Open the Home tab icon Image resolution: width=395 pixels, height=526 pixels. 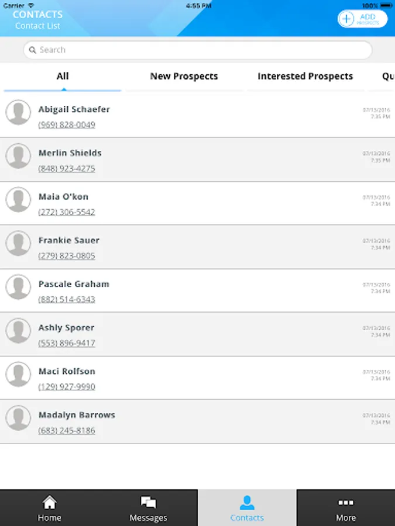(50, 502)
